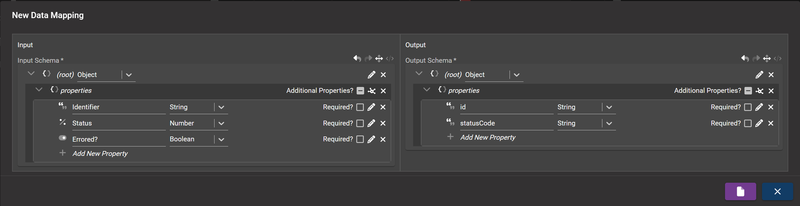Image resolution: width=800 pixels, height=206 pixels.
Task: Remove Input properties group
Action: [383, 91]
